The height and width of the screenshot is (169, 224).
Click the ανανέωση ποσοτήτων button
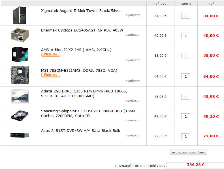(x=189, y=152)
